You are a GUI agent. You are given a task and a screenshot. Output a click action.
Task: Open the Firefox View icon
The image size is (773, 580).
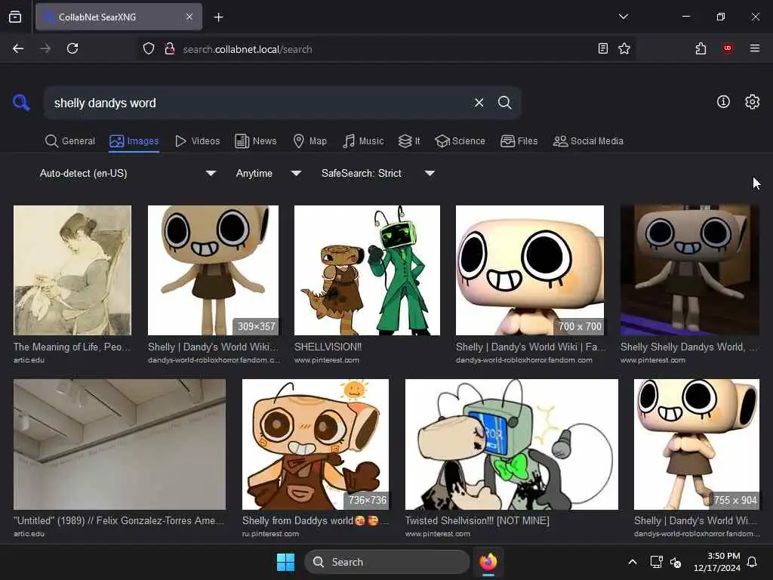[x=15, y=17]
